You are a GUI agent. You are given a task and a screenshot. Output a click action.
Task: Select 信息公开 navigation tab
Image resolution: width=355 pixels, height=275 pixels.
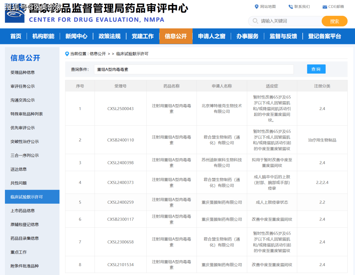176,36
